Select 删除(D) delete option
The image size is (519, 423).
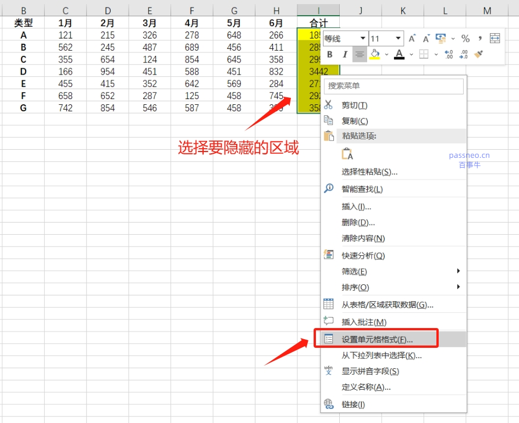click(x=393, y=223)
